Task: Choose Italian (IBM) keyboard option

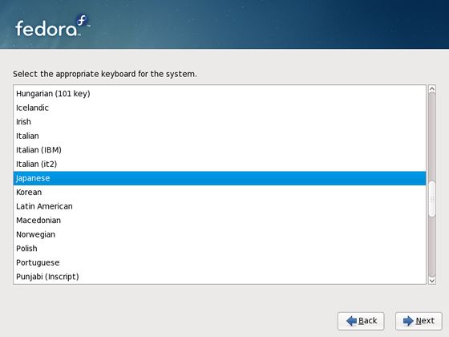Action: coord(220,150)
